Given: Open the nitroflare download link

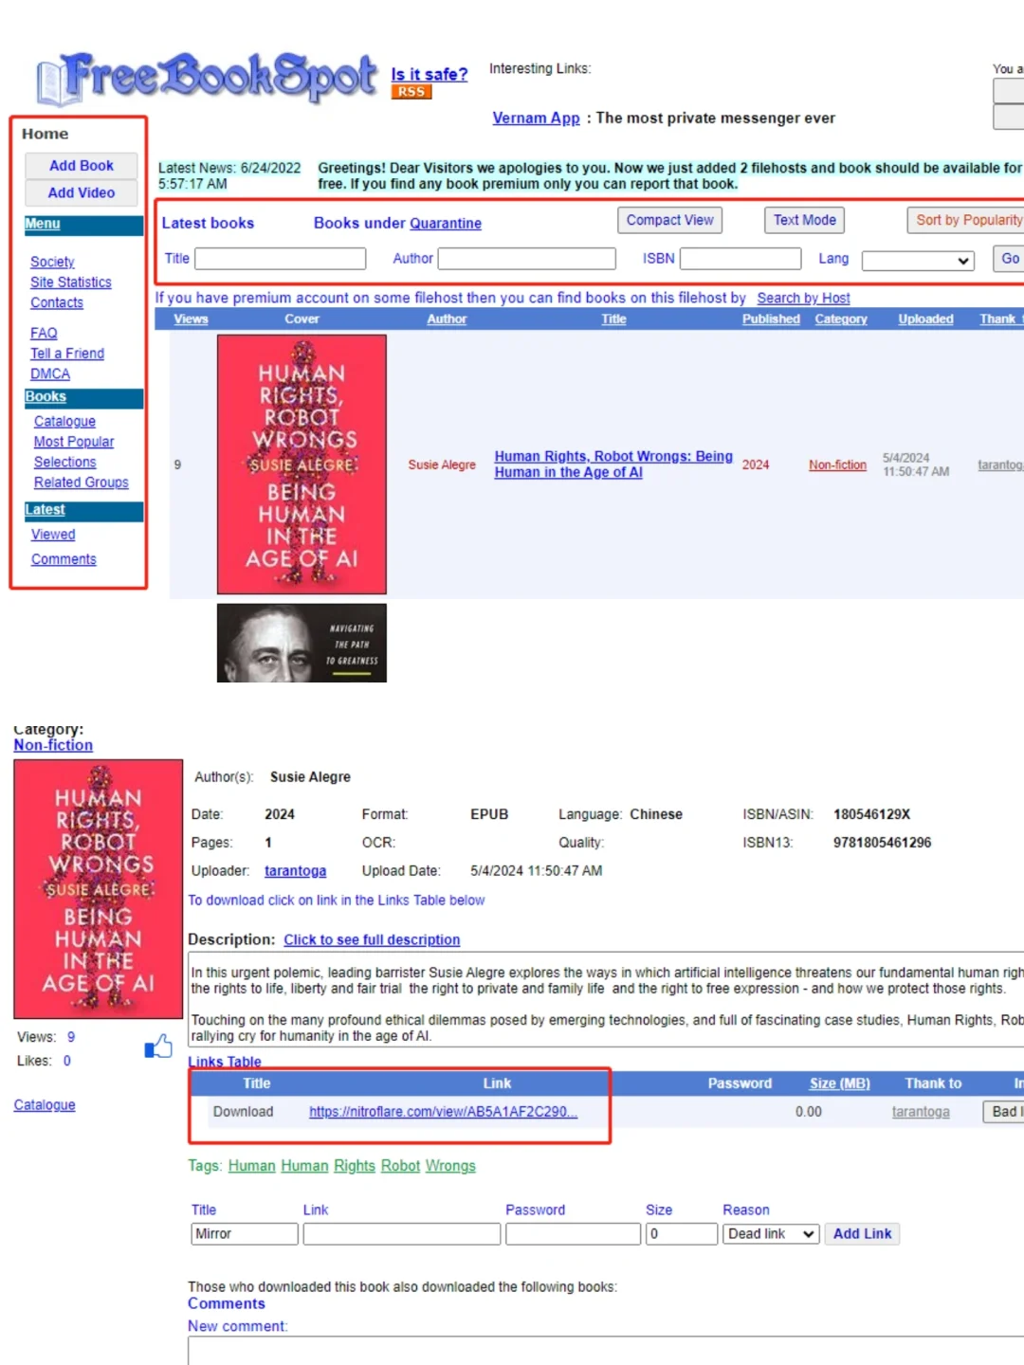Looking at the screenshot, I should click(443, 1112).
